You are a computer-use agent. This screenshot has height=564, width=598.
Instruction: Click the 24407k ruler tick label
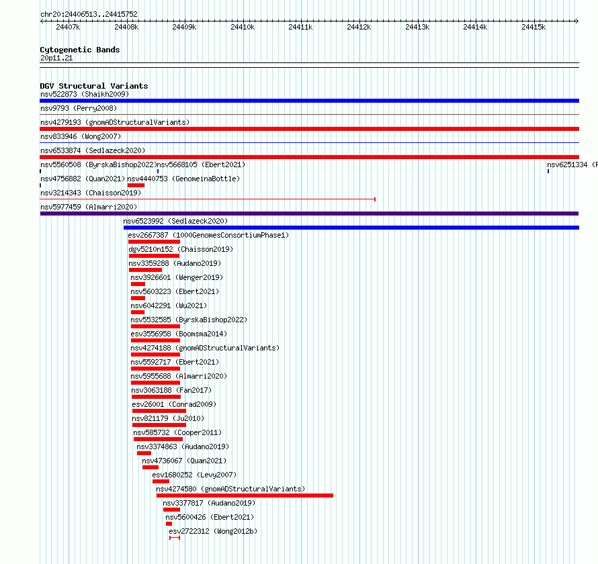pyautogui.click(x=68, y=27)
